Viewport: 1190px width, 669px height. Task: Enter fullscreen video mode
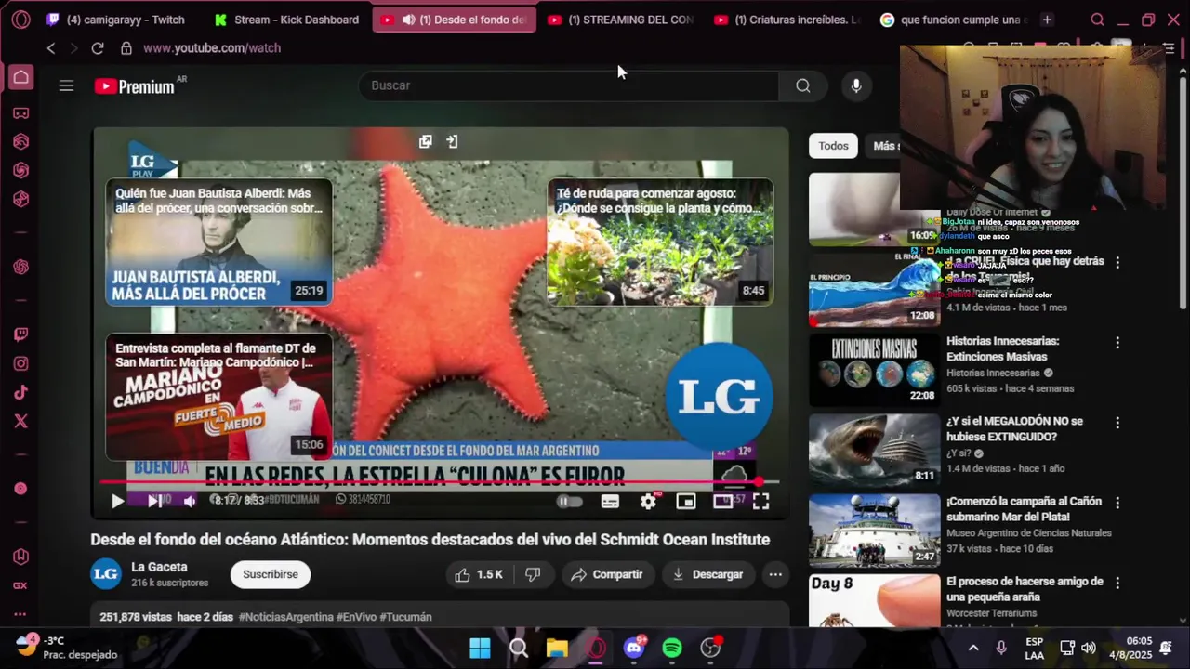click(x=760, y=502)
